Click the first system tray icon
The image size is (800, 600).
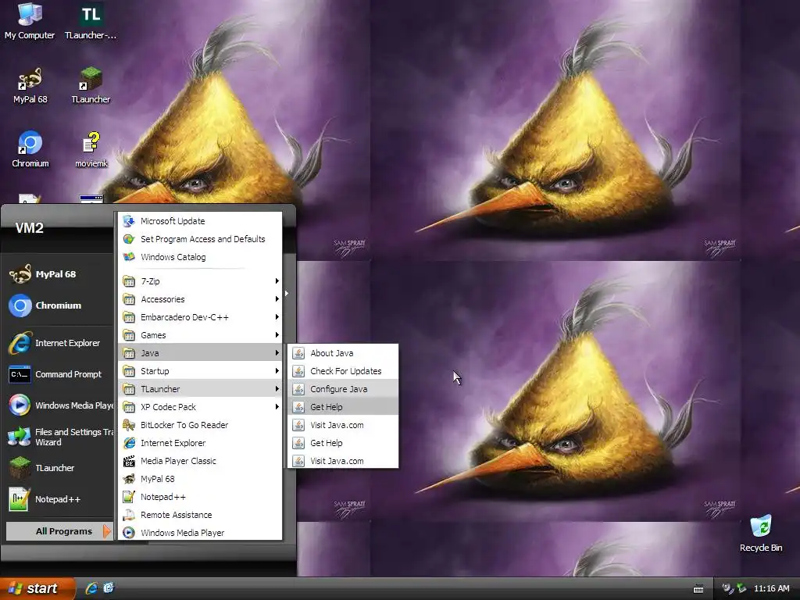(727, 588)
